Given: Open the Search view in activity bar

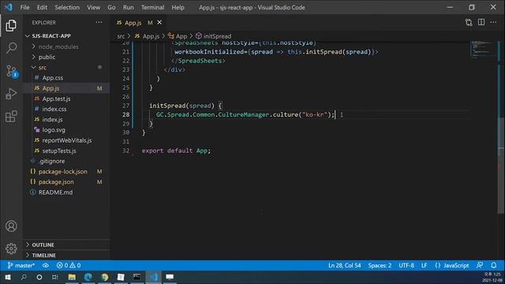Looking at the screenshot, I should tap(11, 48).
